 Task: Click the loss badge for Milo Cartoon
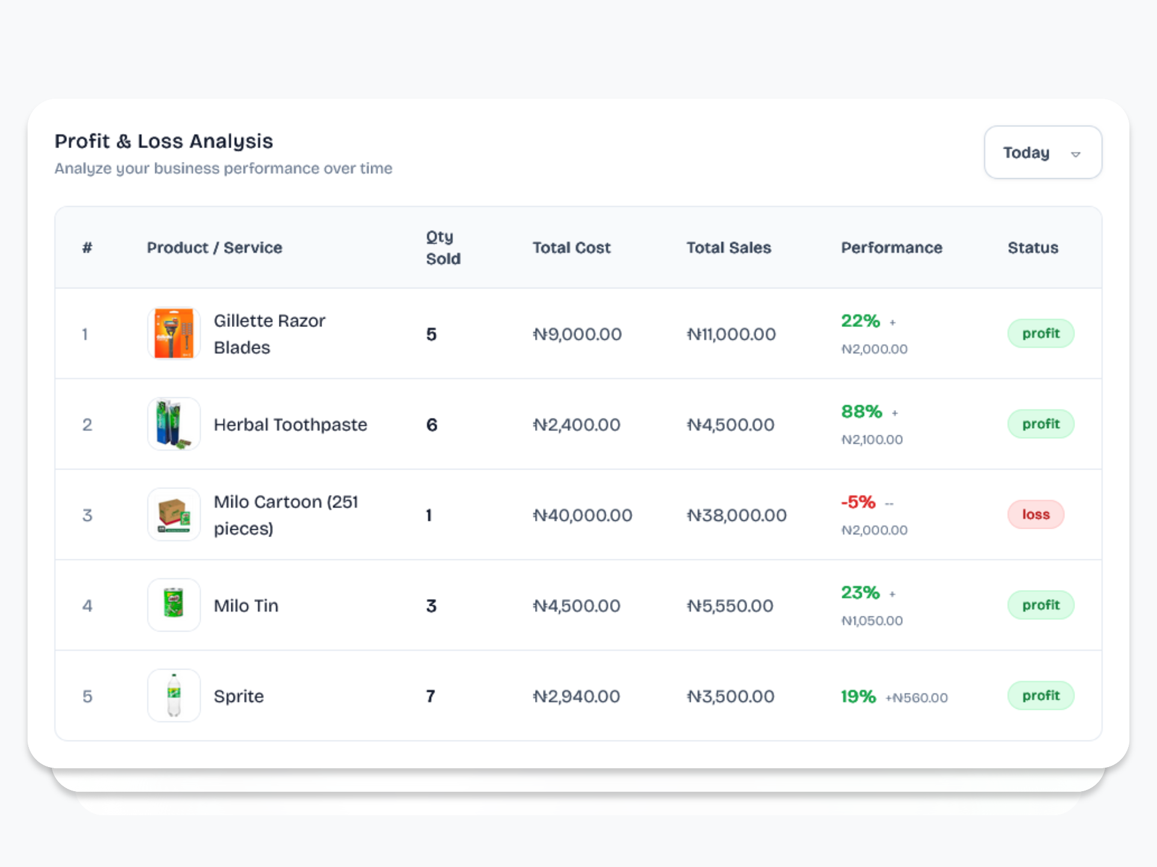tap(1035, 514)
